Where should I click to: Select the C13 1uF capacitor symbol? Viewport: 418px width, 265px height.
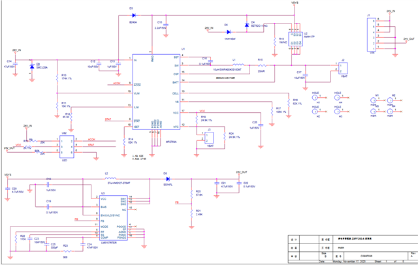point(118,64)
